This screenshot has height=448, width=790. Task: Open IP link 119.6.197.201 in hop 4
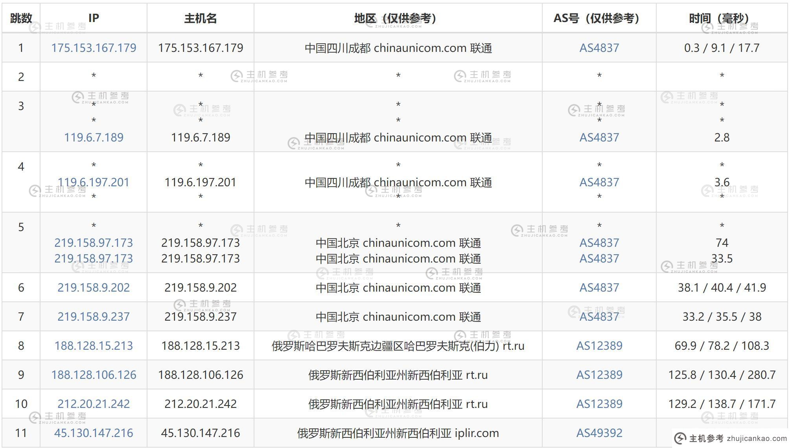pos(94,182)
